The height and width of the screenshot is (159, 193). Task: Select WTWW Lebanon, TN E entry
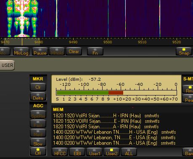coord(114,138)
